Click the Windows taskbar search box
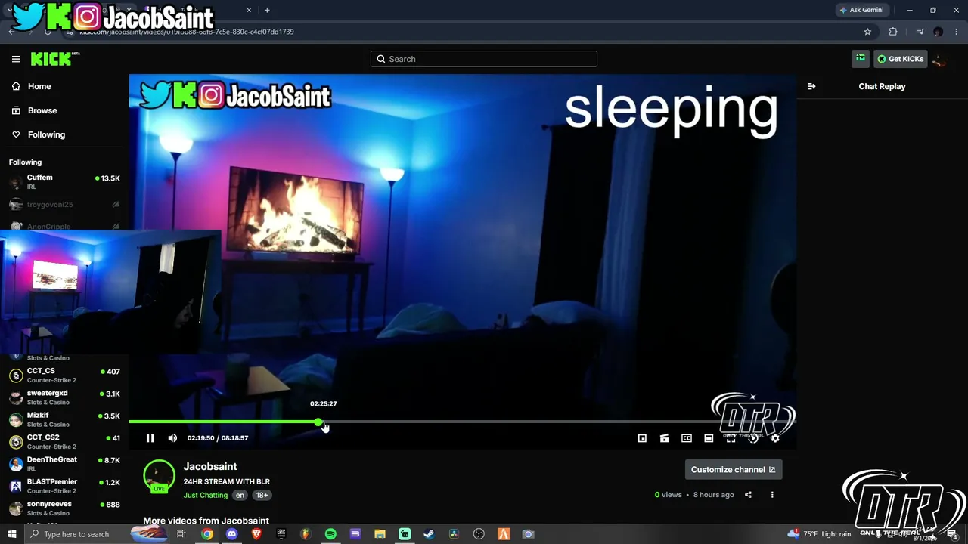Image resolution: width=968 pixels, height=544 pixels. click(x=97, y=534)
